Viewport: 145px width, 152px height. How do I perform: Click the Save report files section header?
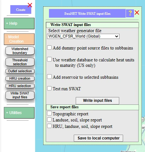click(x=92, y=107)
